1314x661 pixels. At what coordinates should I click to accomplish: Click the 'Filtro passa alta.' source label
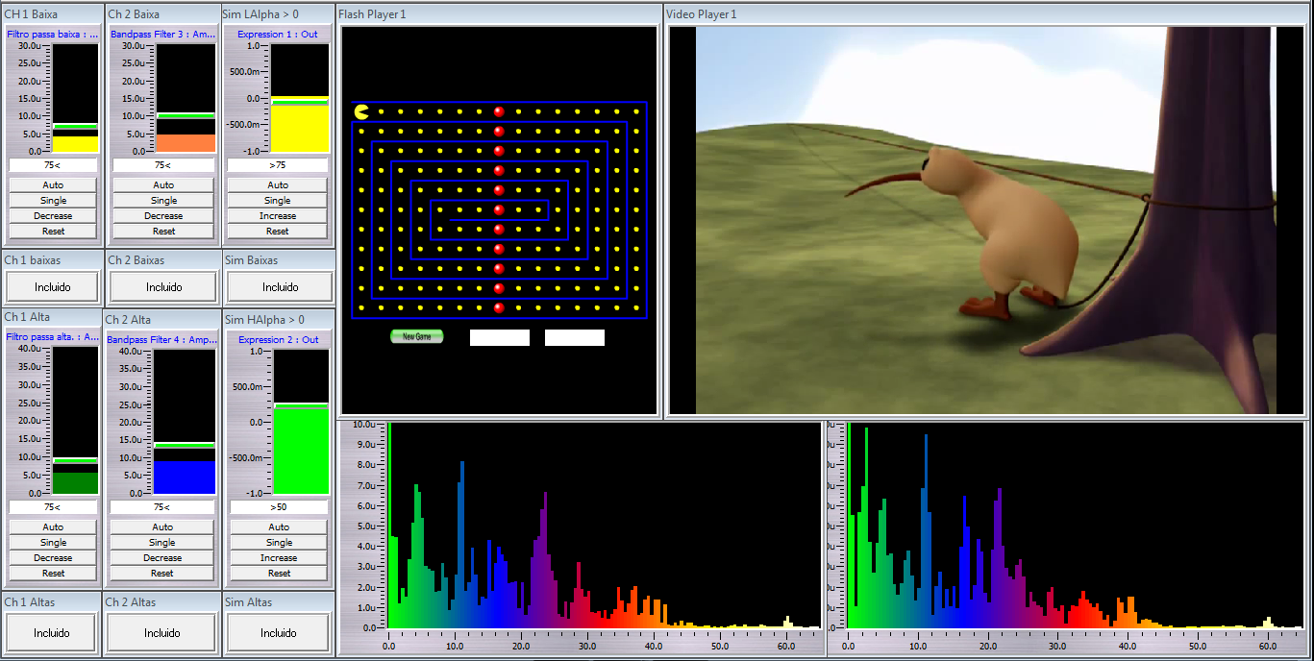[x=53, y=337]
